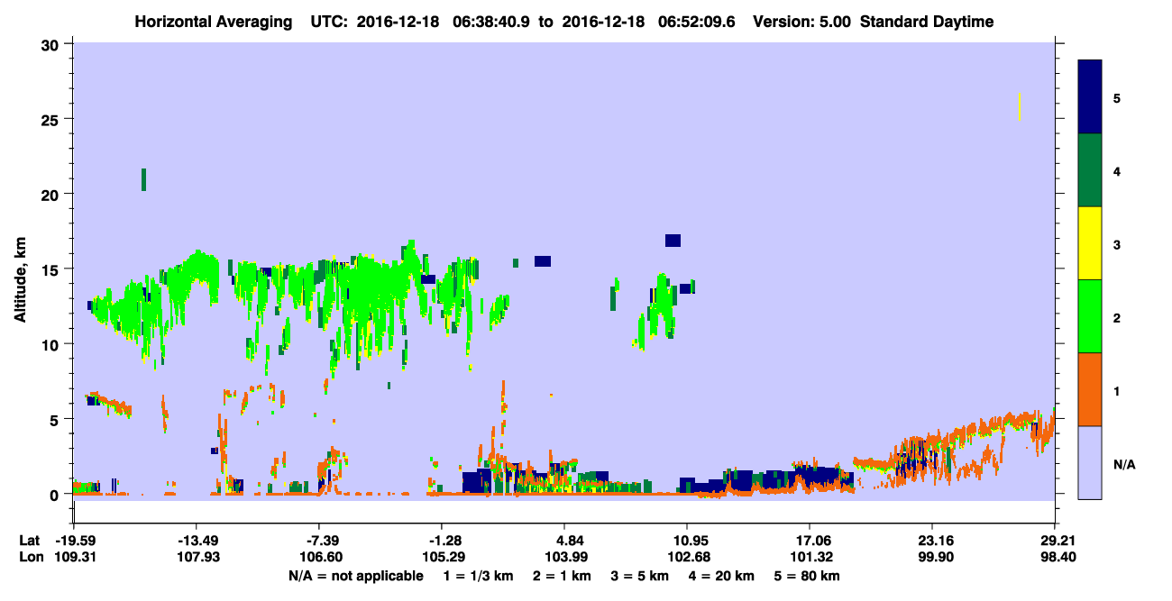Click the dark blue level 5 color swatch
The image size is (1172, 601).
(x=1090, y=96)
